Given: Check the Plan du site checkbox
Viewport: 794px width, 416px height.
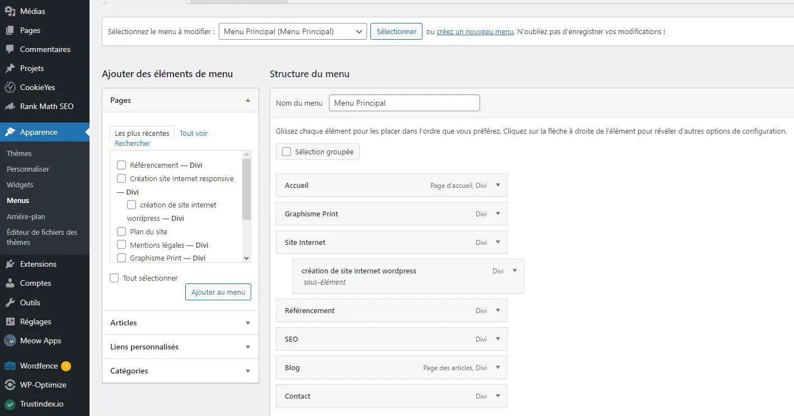Looking at the screenshot, I should click(x=121, y=231).
